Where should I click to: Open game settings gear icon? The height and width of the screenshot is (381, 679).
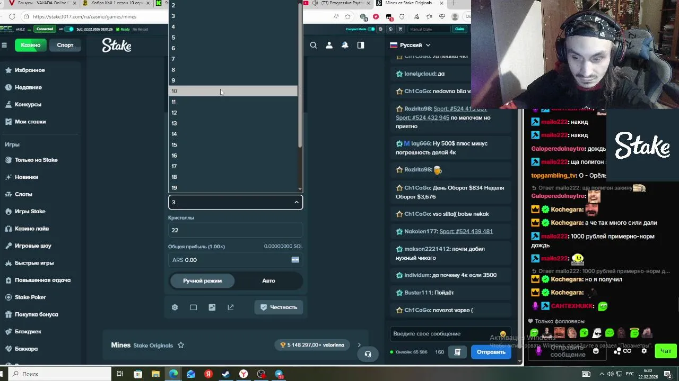(175, 307)
